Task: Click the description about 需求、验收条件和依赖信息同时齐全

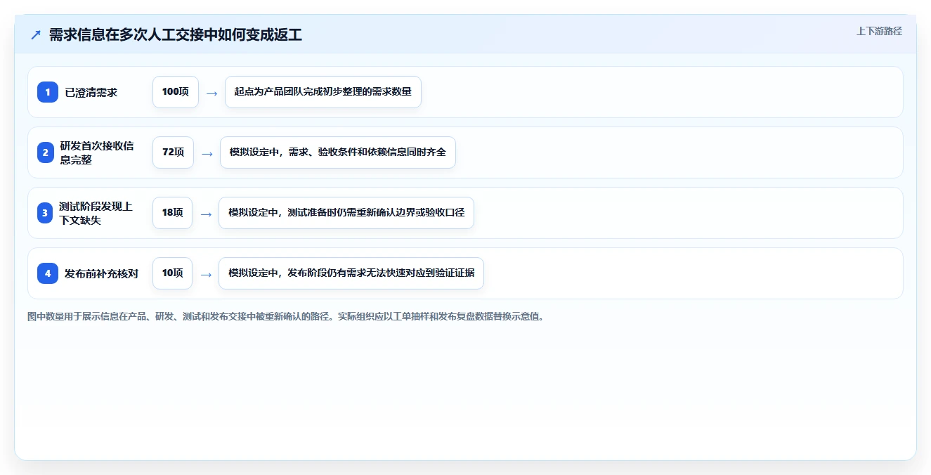Action: pyautogui.click(x=338, y=152)
